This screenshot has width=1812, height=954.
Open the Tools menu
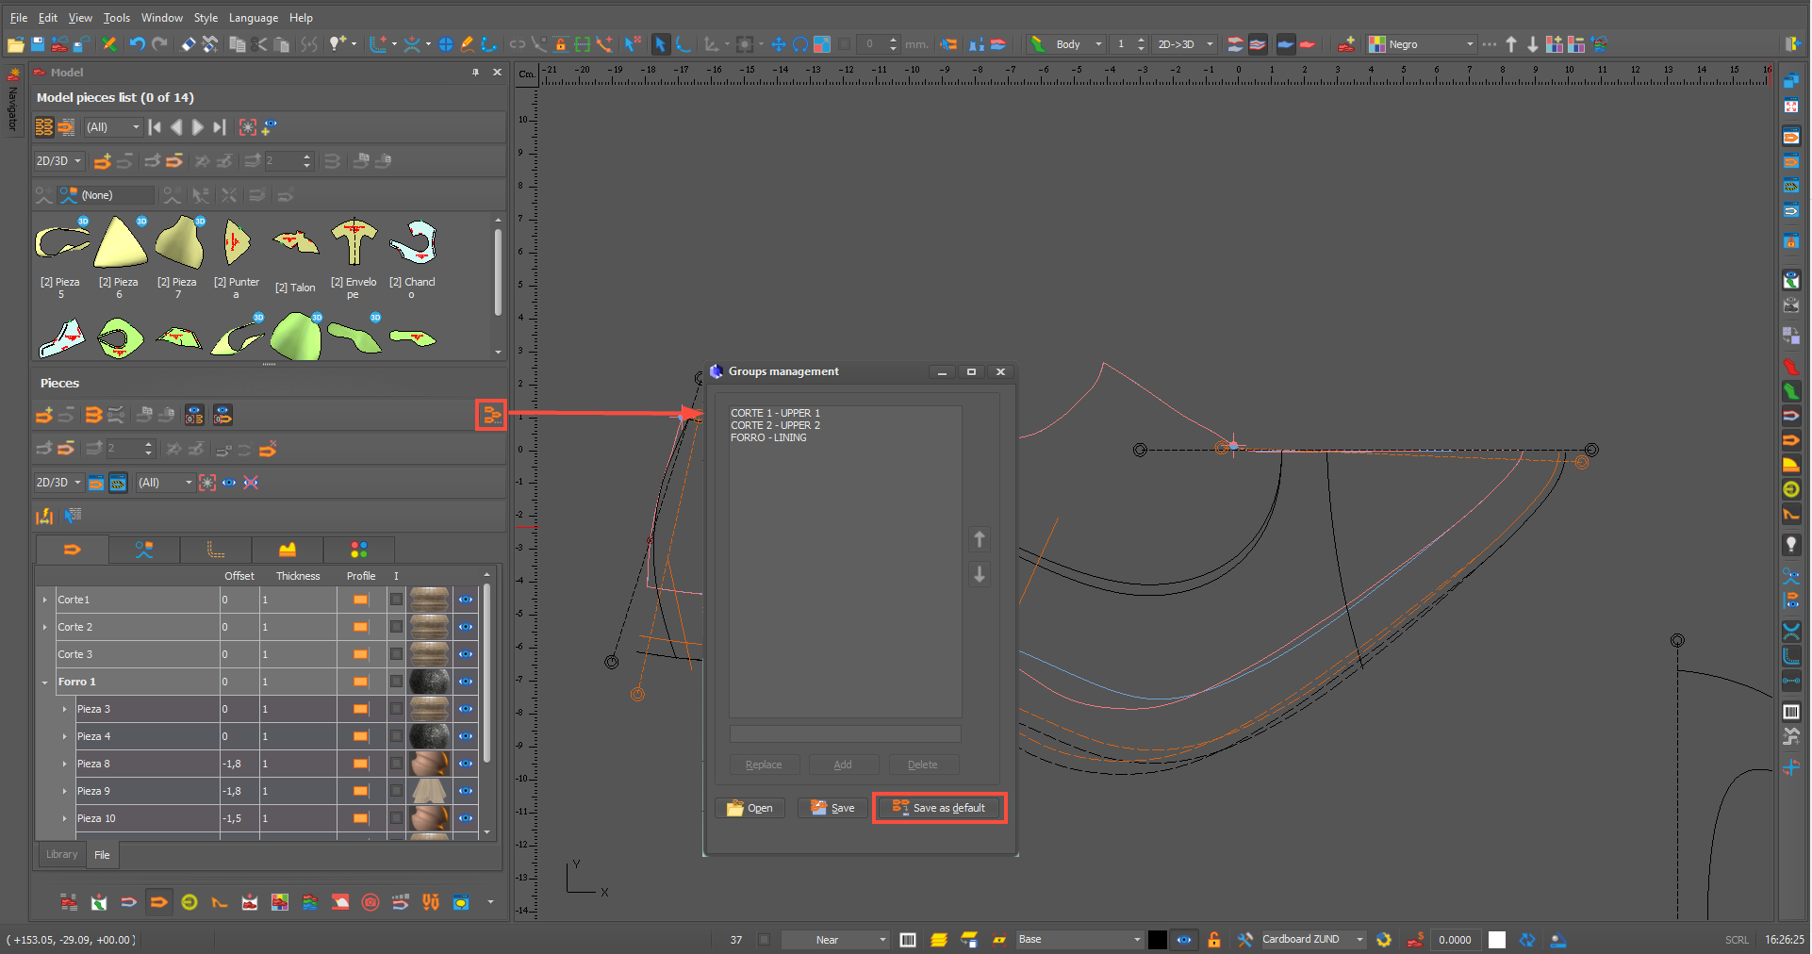pos(116,18)
